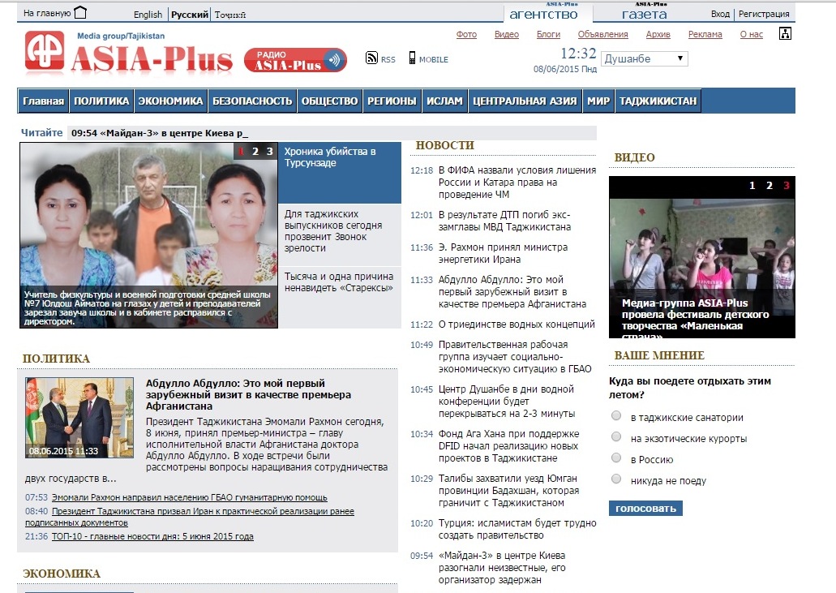Click the ASIA-Plus logo icon

(45, 51)
